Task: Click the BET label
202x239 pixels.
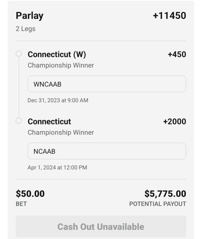Action: click(22, 204)
